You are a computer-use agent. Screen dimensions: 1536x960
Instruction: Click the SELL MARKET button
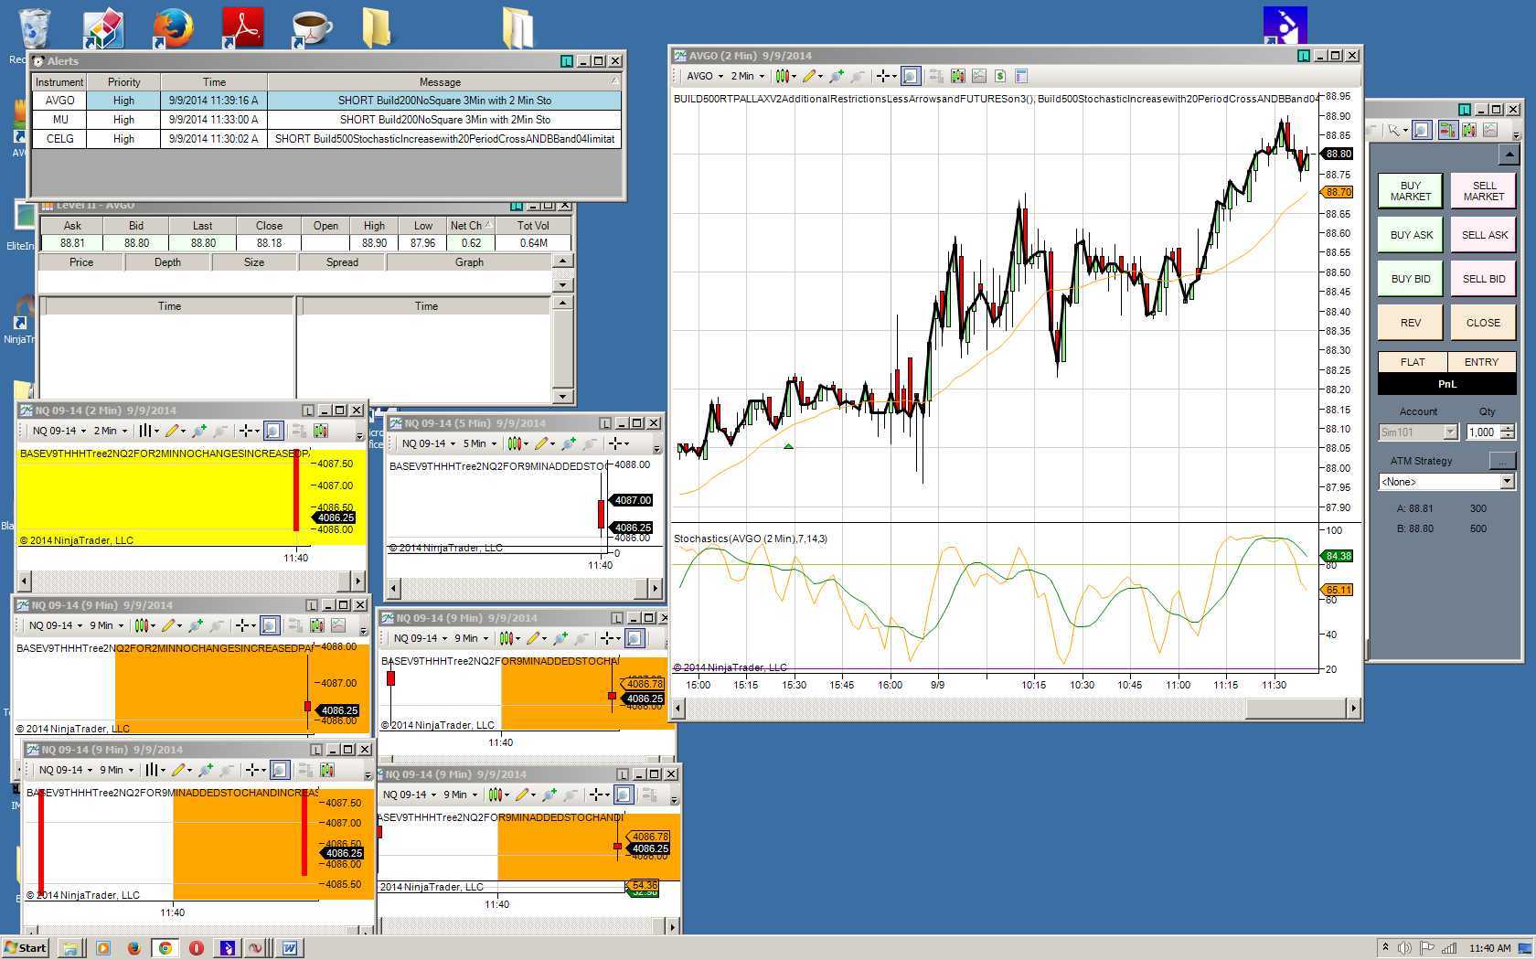(1483, 190)
